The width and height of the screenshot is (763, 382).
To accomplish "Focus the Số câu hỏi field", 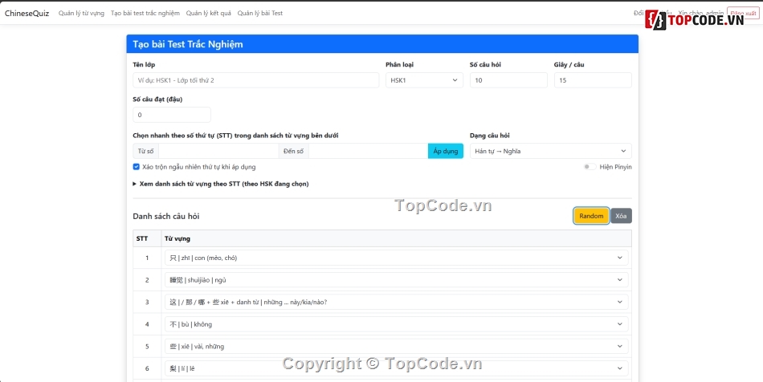I will coord(508,80).
